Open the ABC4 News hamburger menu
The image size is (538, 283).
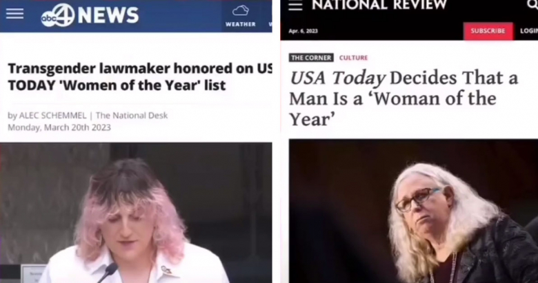pos(14,14)
